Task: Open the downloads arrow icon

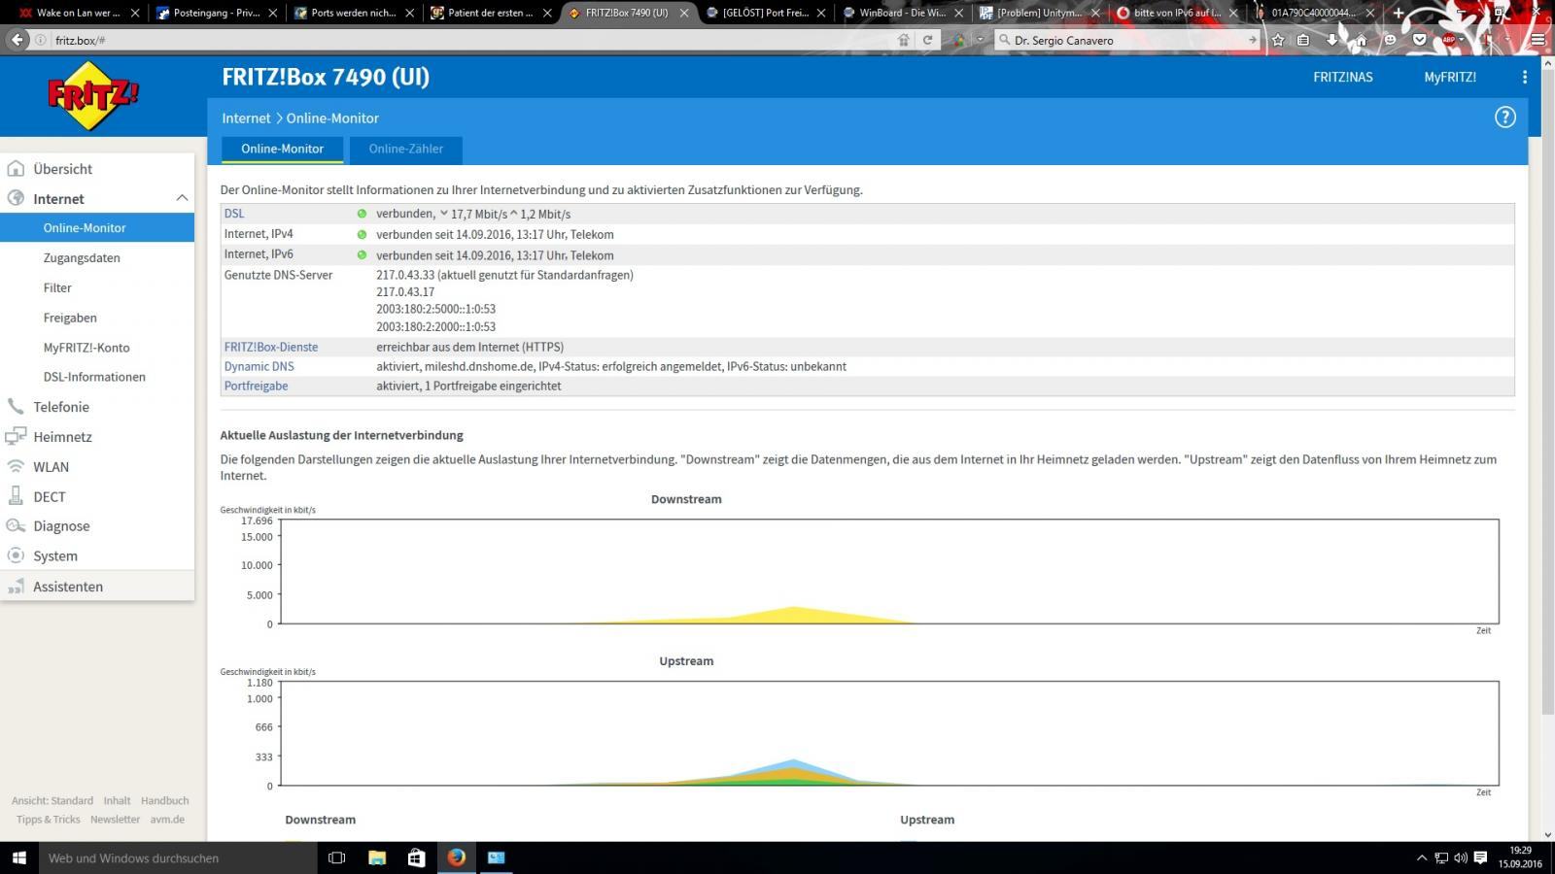Action: 1332,40
